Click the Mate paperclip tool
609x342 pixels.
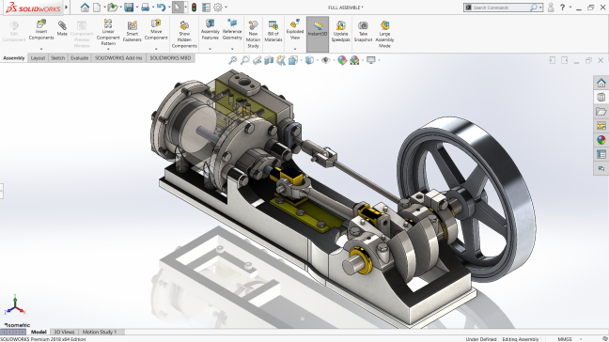click(x=62, y=28)
